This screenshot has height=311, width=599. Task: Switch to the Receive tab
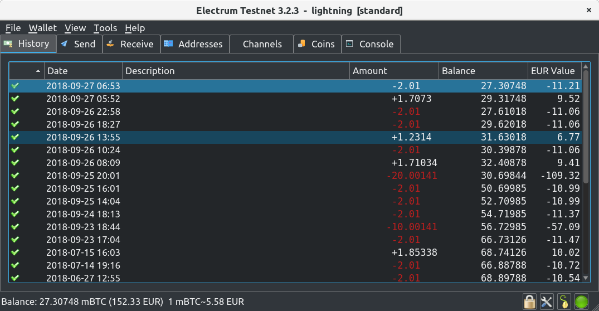pyautogui.click(x=132, y=44)
